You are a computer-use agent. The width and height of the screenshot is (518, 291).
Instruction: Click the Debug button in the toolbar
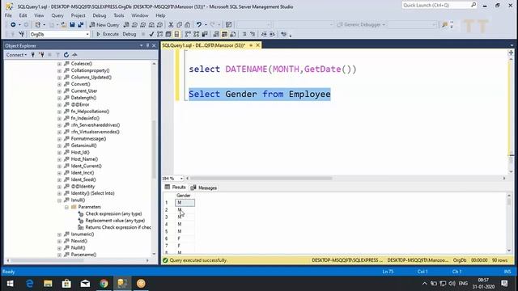129,34
